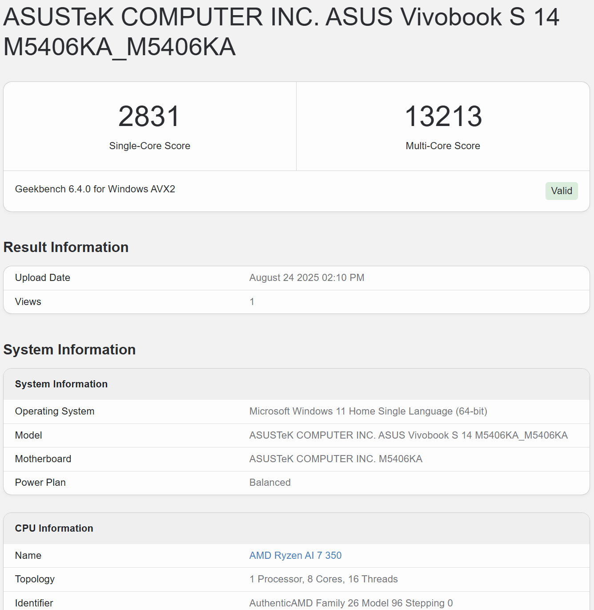Click the Result Information heading
Viewport: 594px width, 610px height.
tap(66, 247)
